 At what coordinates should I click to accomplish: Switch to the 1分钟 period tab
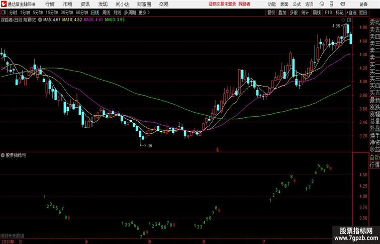[x=25, y=13]
